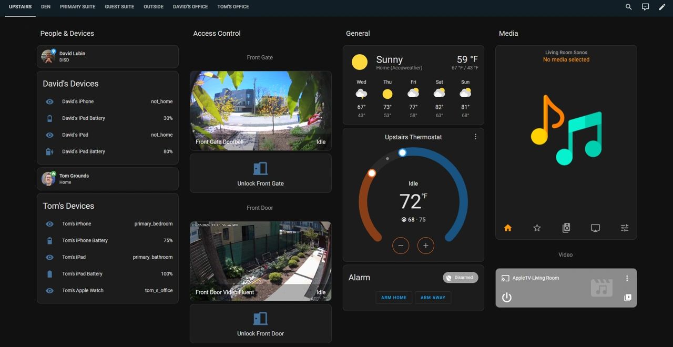Open Sonos speaker grouping icon
The image size is (673, 347).
[566, 228]
